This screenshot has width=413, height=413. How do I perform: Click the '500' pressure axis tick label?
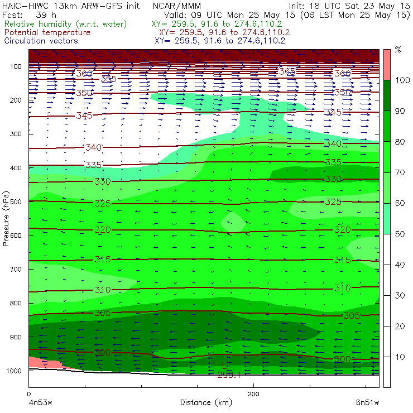coord(16,201)
